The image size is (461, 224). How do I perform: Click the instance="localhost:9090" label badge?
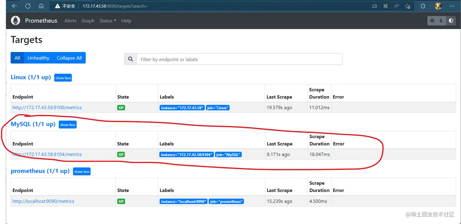184,201
